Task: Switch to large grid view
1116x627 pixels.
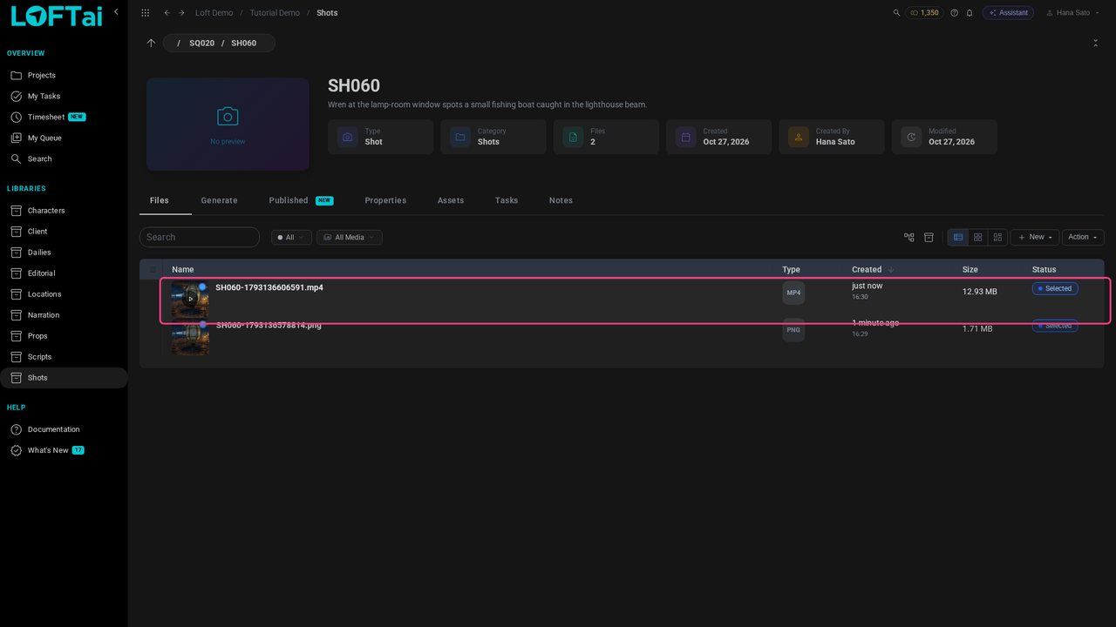Action: coord(978,237)
